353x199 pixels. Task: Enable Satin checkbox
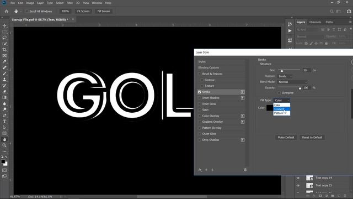pos(200,109)
